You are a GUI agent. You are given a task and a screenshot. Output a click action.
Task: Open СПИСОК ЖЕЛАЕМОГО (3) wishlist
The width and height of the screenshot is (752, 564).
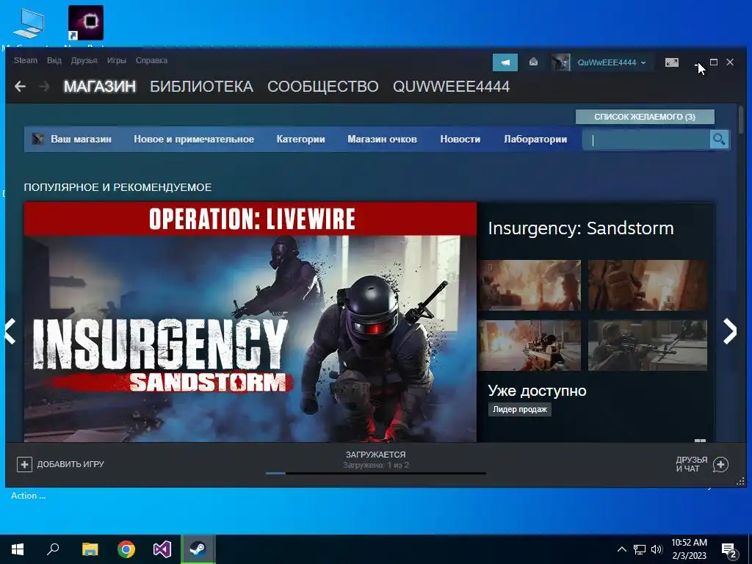[645, 117]
